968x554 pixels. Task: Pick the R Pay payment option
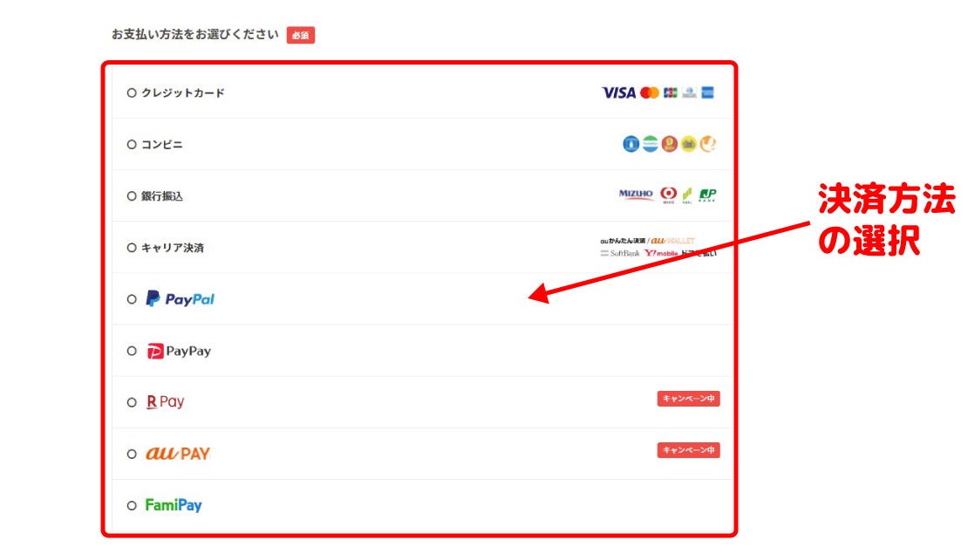(132, 402)
